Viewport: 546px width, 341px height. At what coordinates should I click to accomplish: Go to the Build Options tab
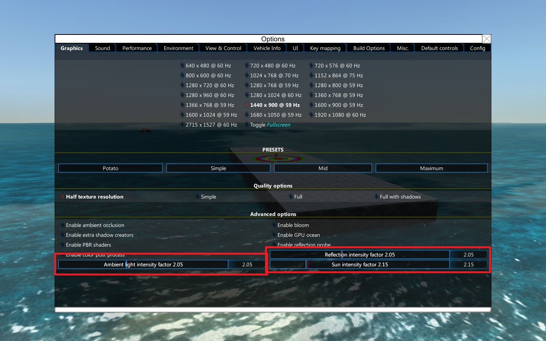[369, 48]
